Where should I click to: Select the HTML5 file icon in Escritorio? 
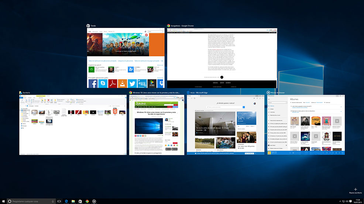(x=115, y=112)
